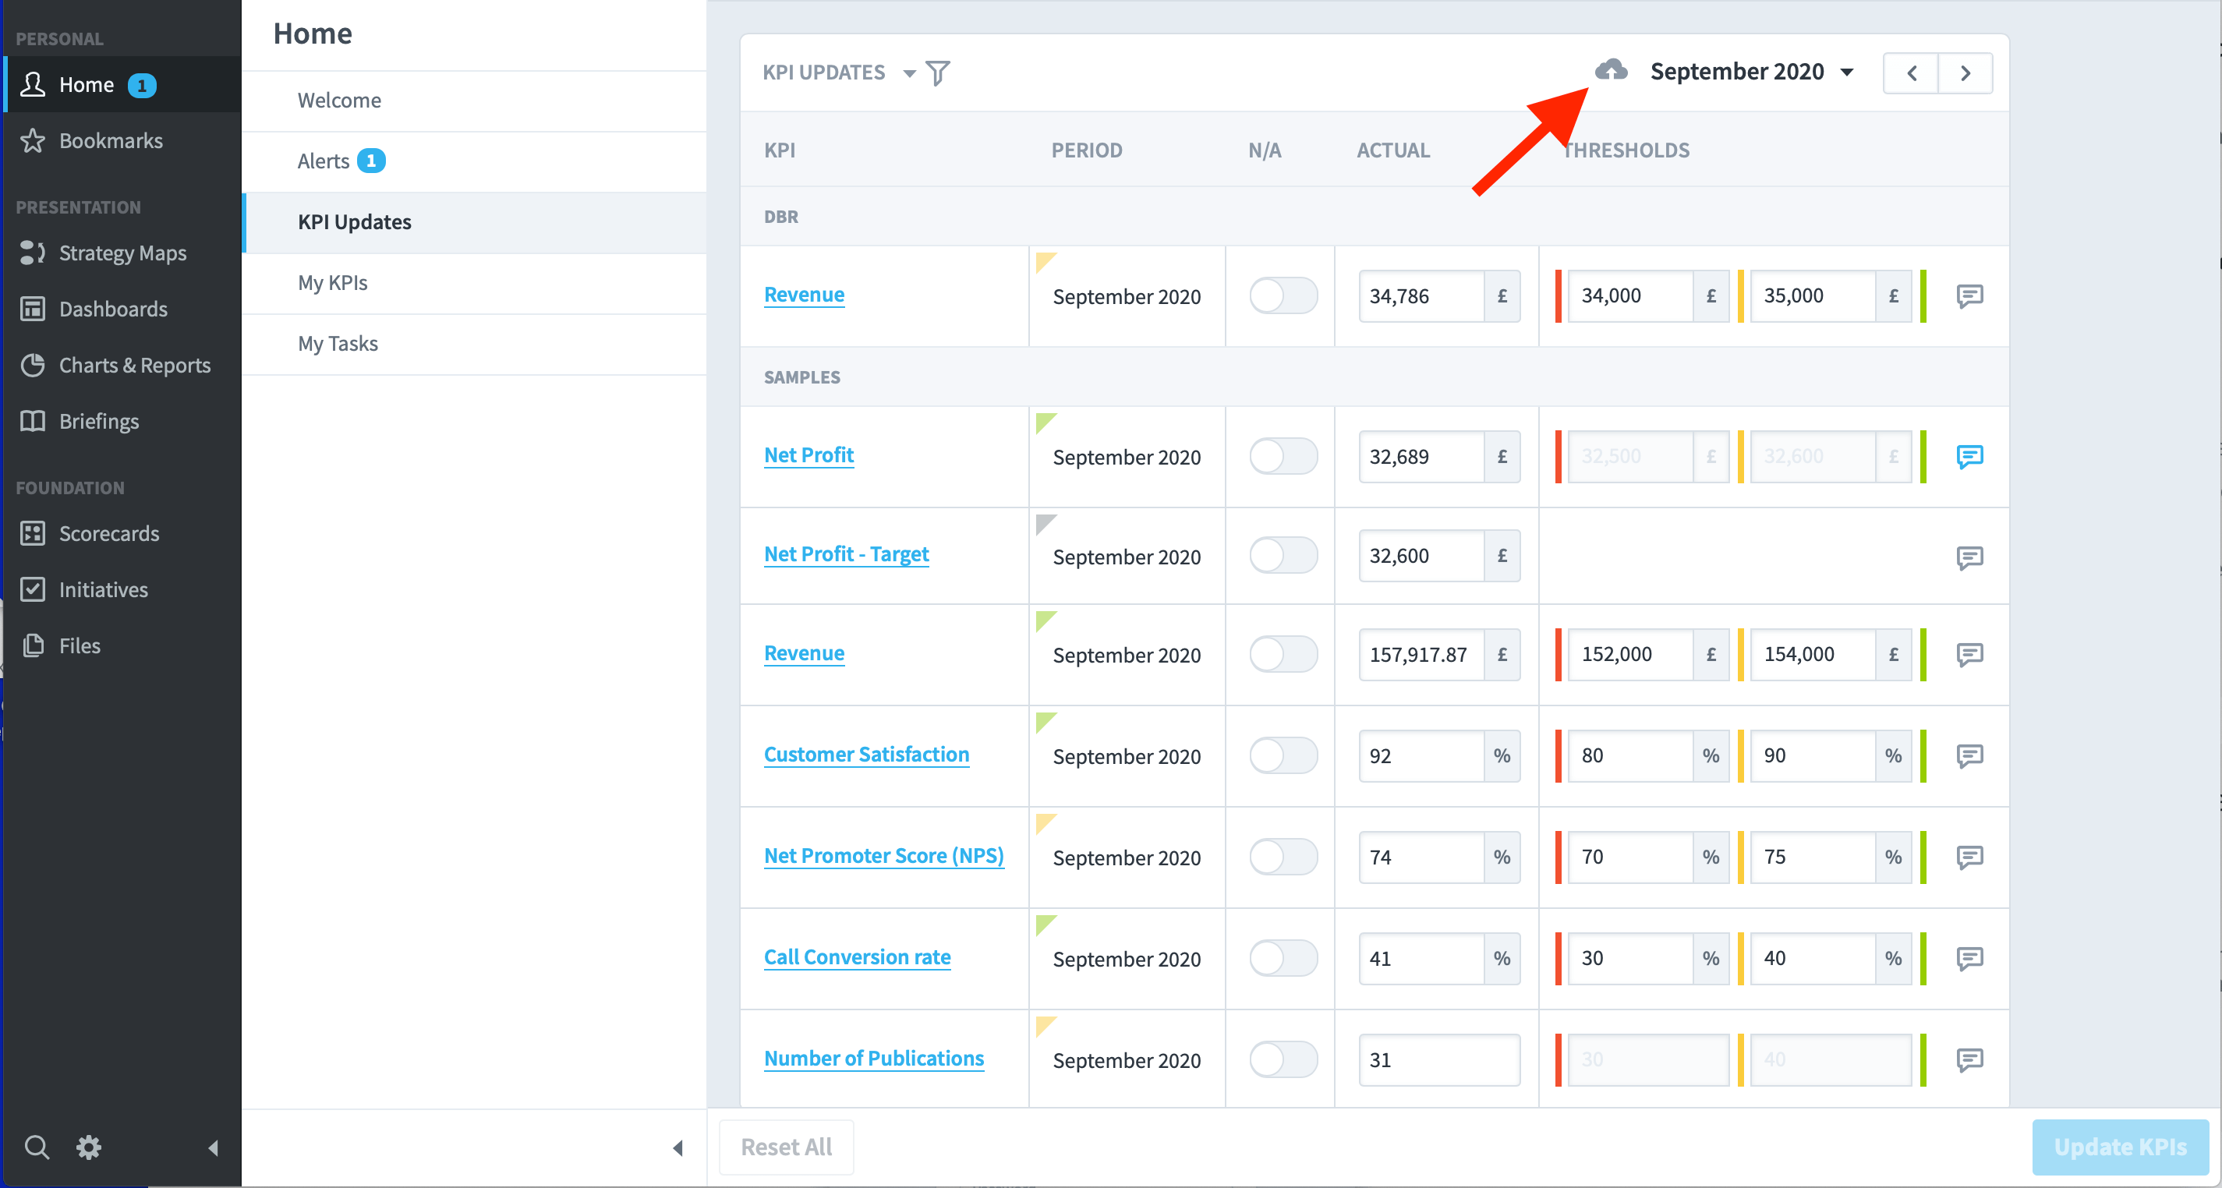Toggle N/A for Number of Publications
Viewport: 2222px width, 1188px height.
pyautogui.click(x=1283, y=1059)
